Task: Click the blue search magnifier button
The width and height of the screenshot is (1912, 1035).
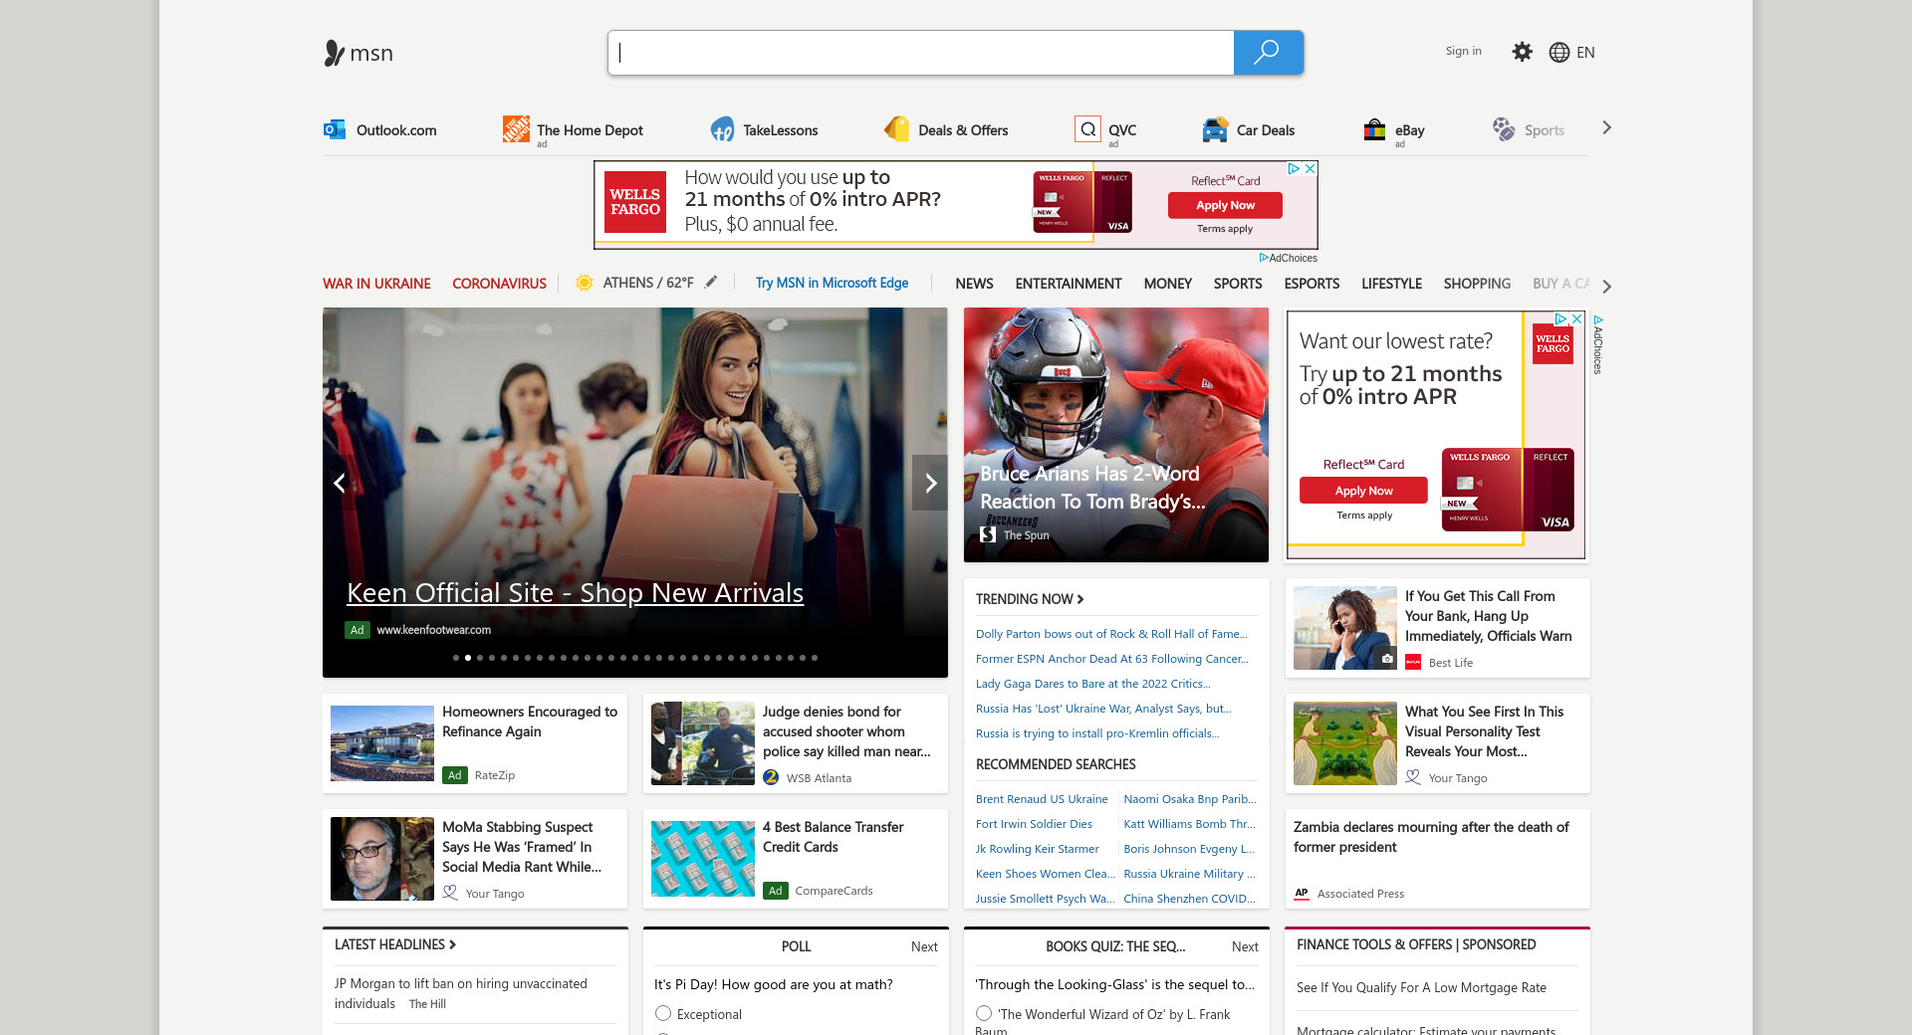Action: 1267,53
